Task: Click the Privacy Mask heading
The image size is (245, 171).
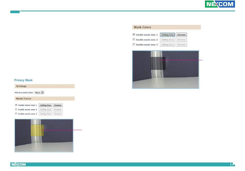Action: (23, 80)
